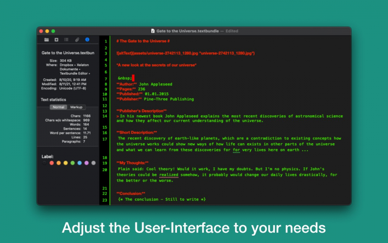Open the outline list panel
The image size is (388, 243).
pos(66,39)
